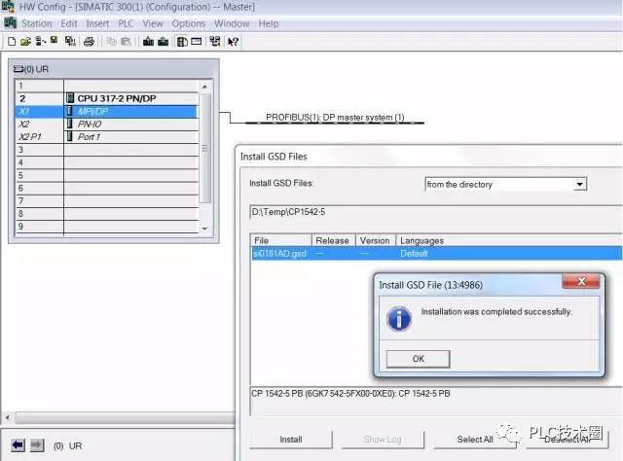Click the Languages column header

click(509, 240)
